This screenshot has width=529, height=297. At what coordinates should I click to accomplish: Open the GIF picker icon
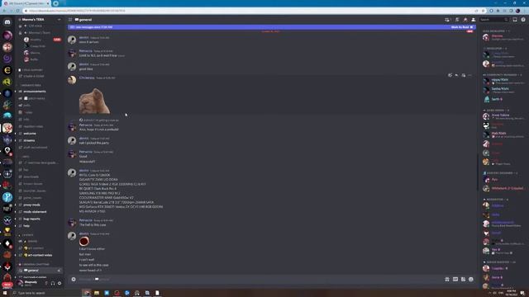455,279
